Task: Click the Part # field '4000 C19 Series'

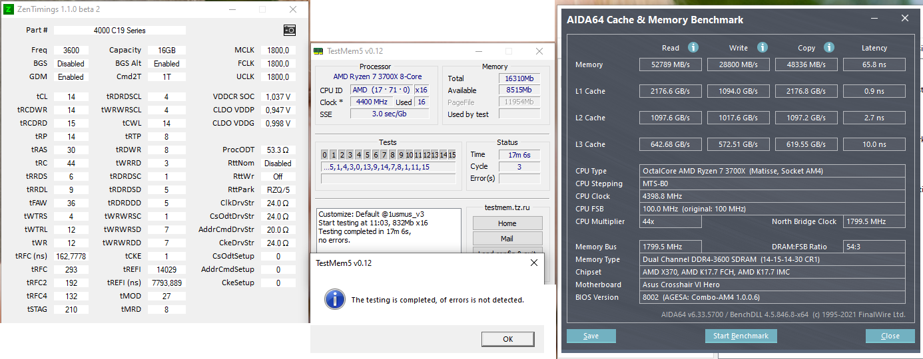Action: tap(120, 30)
